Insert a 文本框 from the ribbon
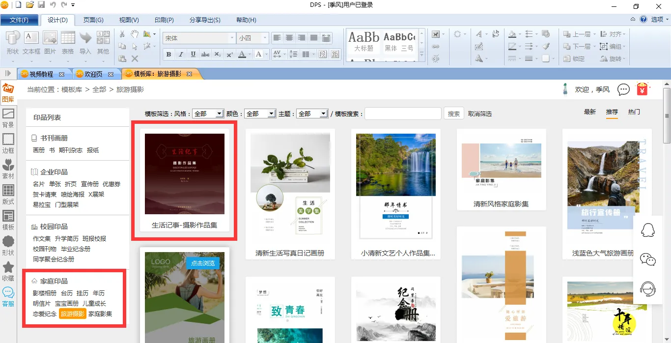Image resolution: width=671 pixels, height=343 pixels. (x=31, y=43)
